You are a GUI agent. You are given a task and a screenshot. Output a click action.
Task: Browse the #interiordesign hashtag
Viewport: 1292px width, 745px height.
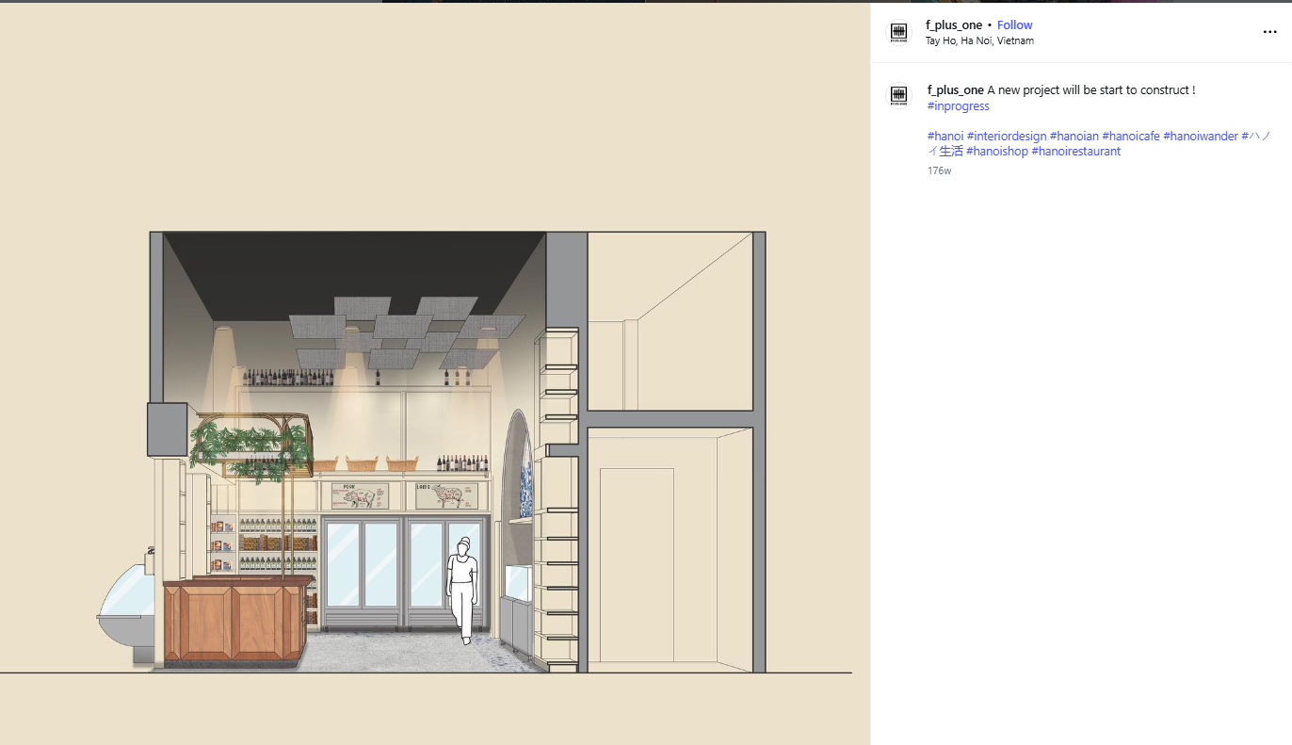click(1006, 137)
